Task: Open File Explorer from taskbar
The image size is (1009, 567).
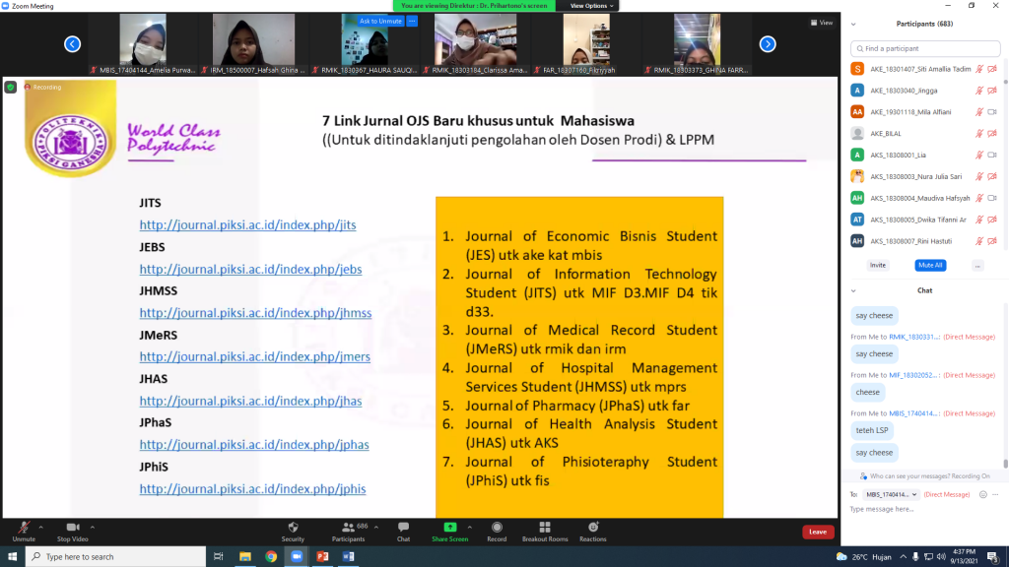Action: (244, 557)
